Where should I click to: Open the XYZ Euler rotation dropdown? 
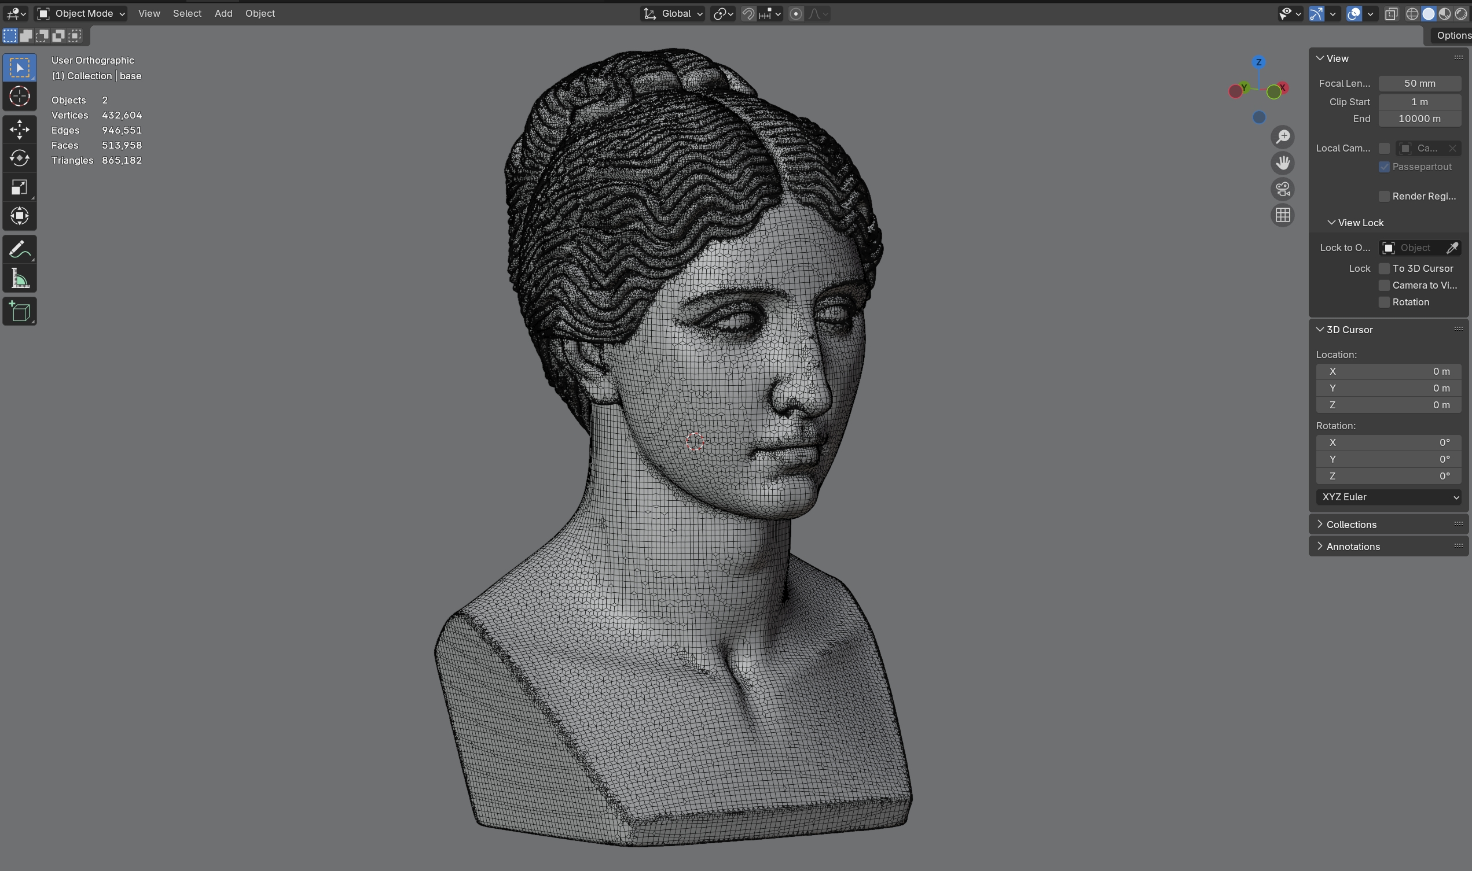[1388, 497]
